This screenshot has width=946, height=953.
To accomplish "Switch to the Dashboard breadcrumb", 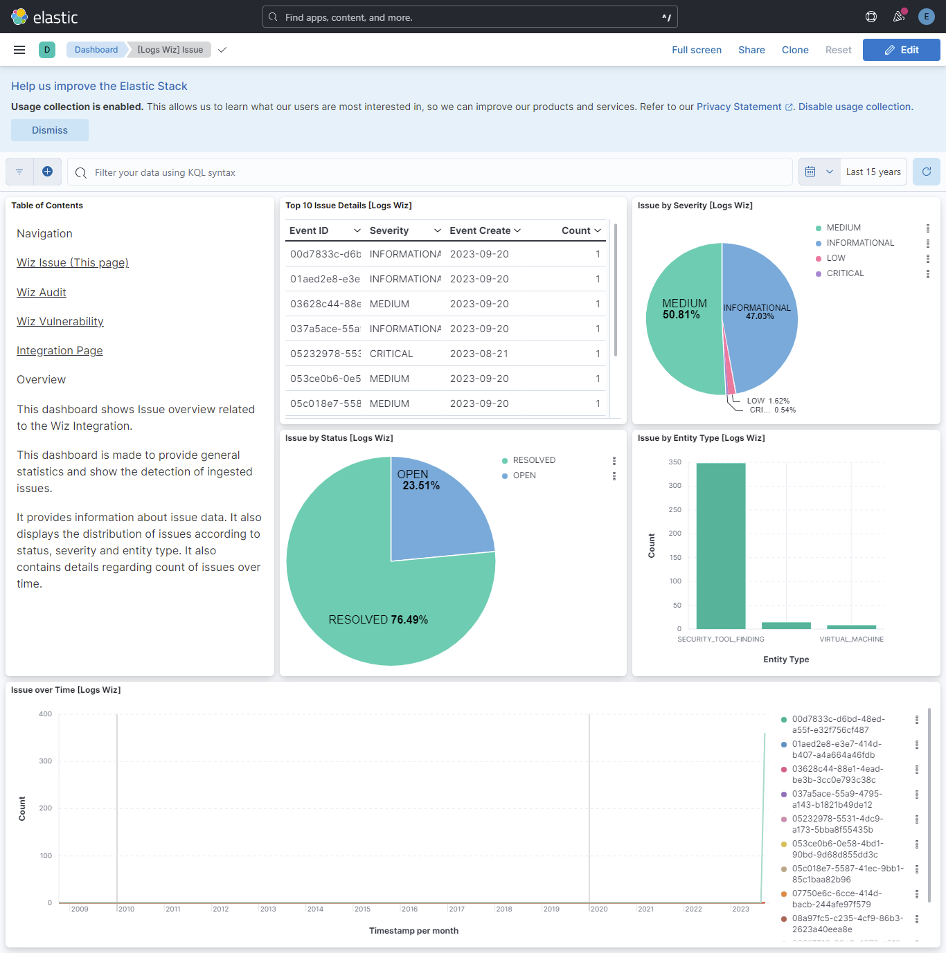I will pyautogui.click(x=96, y=49).
